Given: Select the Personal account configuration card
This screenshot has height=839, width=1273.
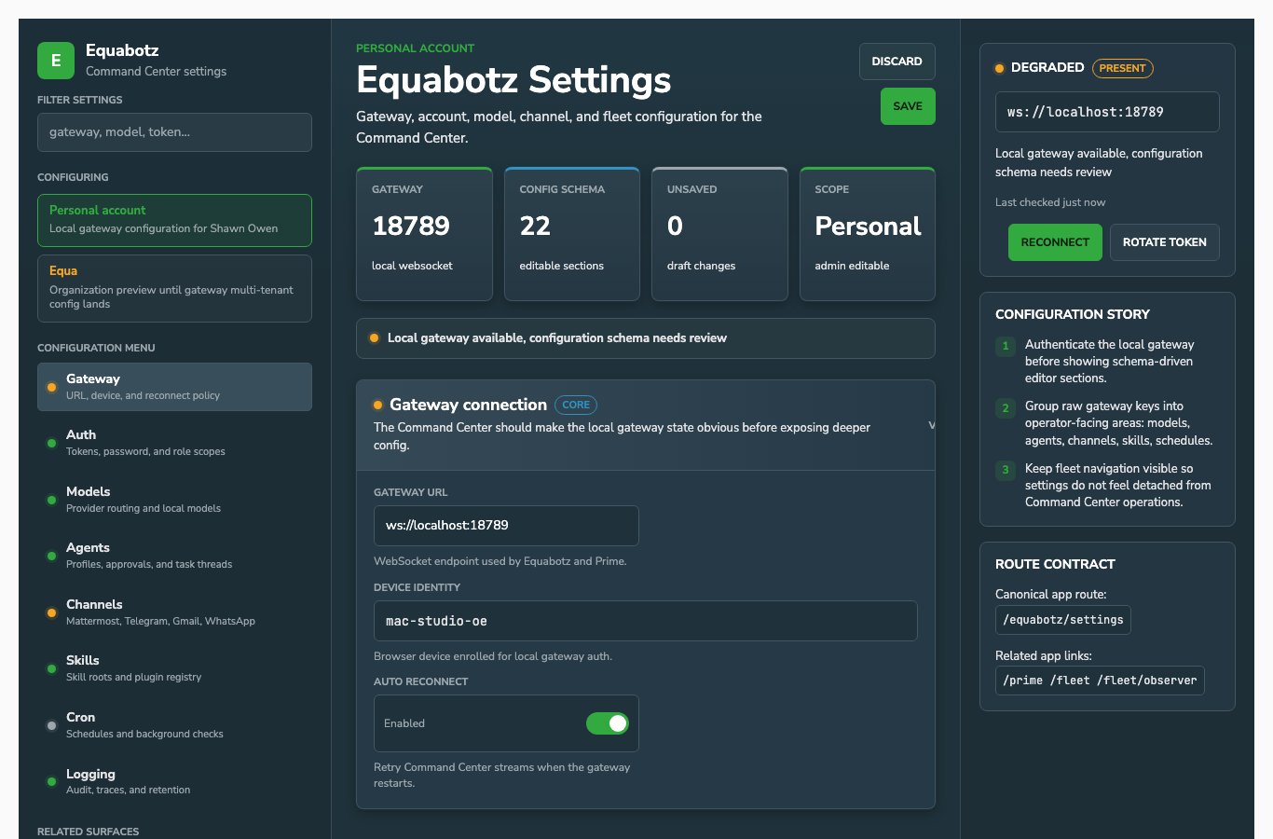Looking at the screenshot, I should (174, 220).
